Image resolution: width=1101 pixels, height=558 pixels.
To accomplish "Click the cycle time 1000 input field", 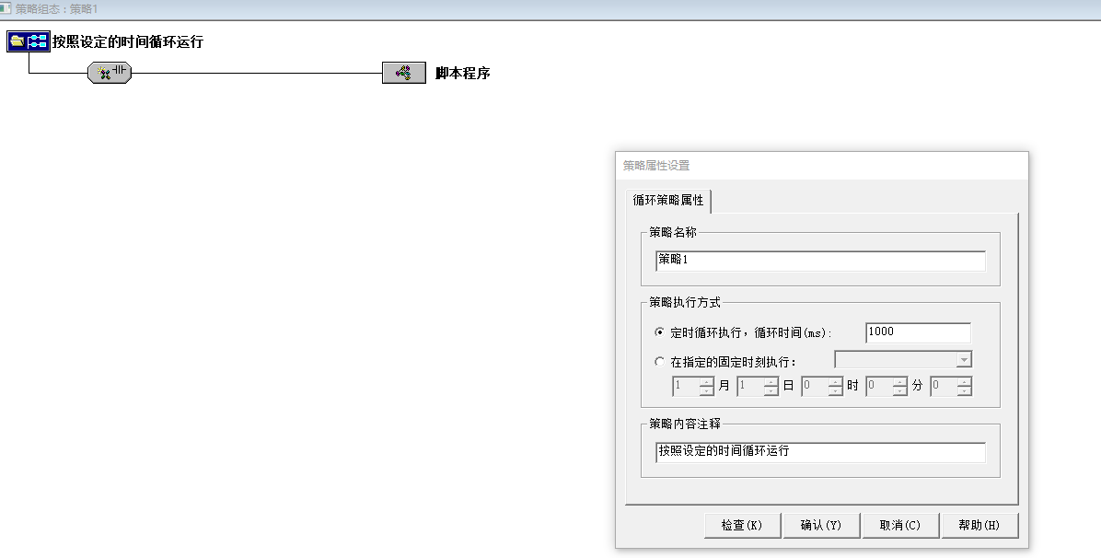I will (917, 332).
